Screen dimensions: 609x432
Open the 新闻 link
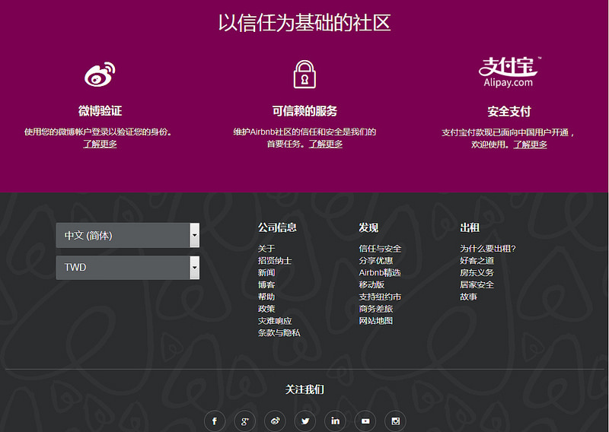[266, 272]
